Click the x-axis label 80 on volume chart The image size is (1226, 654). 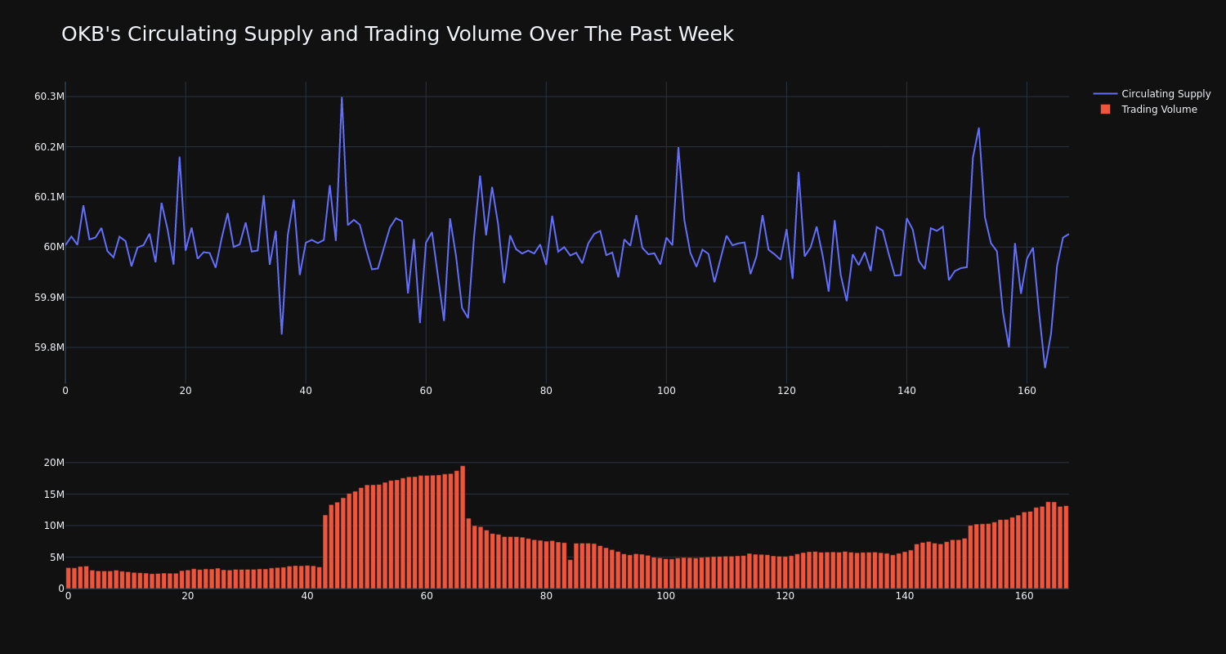[546, 597]
